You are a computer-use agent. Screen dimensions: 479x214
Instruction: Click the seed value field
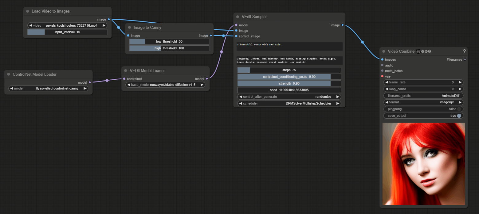pos(289,90)
